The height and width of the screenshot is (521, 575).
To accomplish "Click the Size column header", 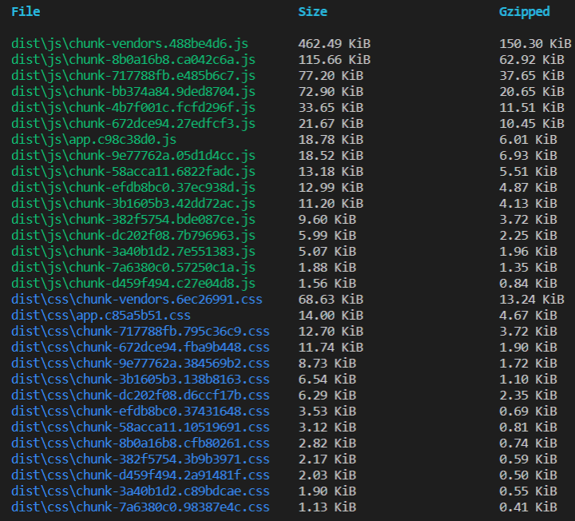I will 312,11.
